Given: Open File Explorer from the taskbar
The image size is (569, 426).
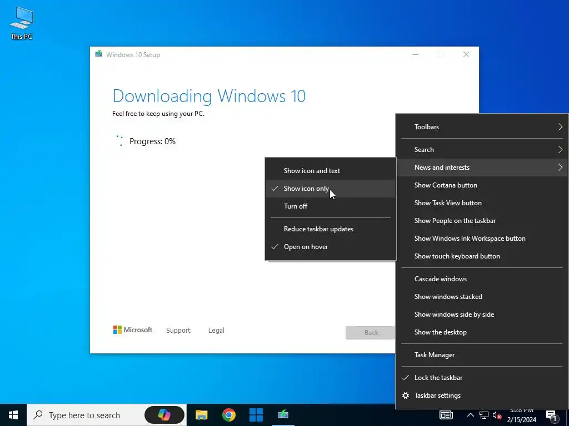Looking at the screenshot, I should (x=201, y=415).
